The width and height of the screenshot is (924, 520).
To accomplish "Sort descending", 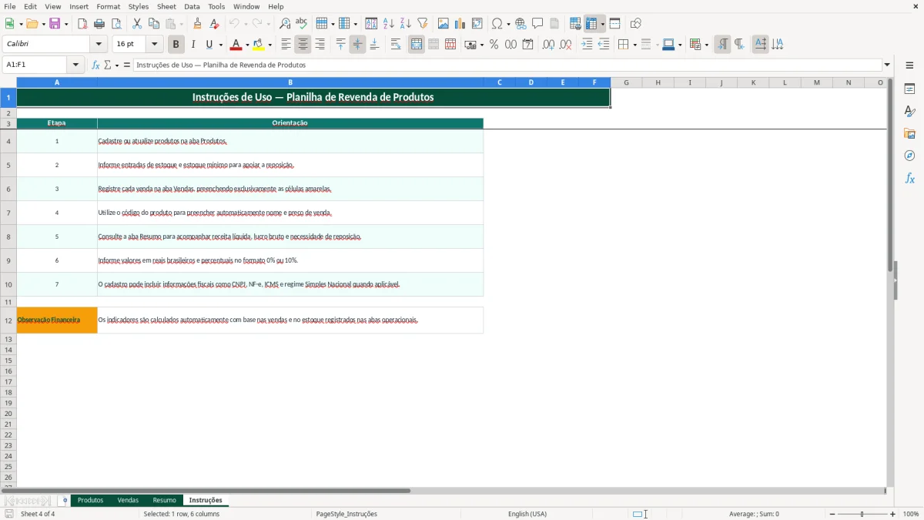I will 406,24.
